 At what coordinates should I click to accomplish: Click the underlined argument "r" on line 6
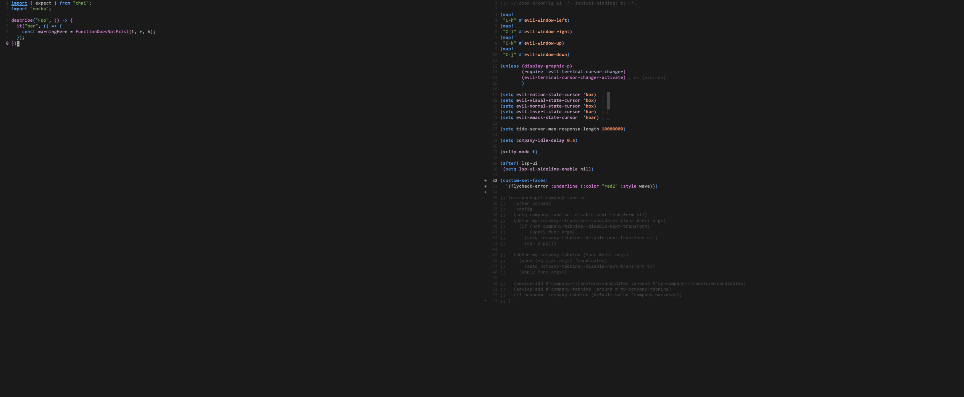(141, 32)
